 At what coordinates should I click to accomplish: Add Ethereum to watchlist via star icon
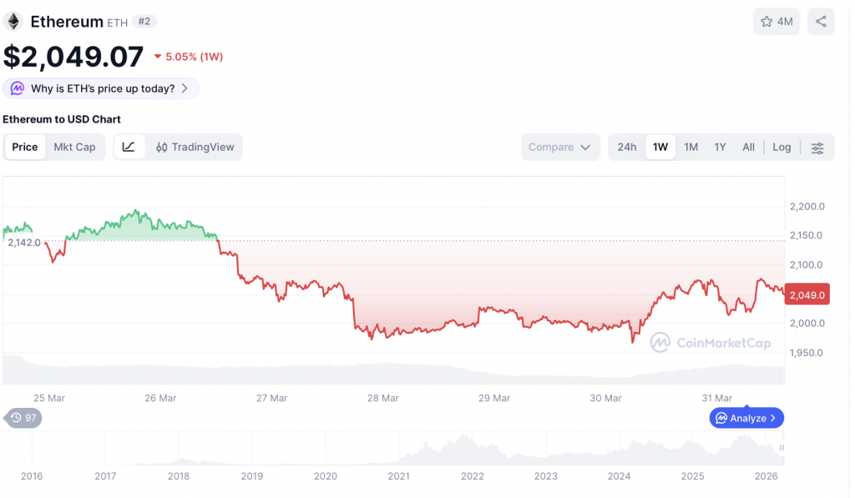click(766, 21)
